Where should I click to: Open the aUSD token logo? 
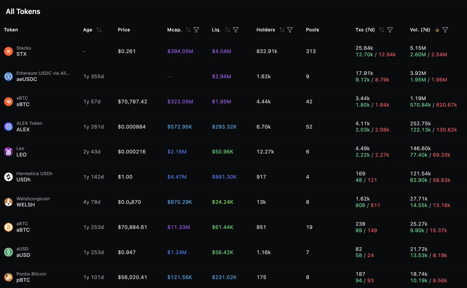tap(8, 252)
